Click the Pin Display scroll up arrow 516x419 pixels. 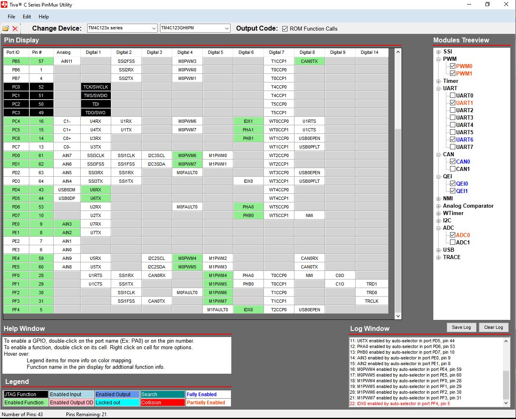click(398, 52)
